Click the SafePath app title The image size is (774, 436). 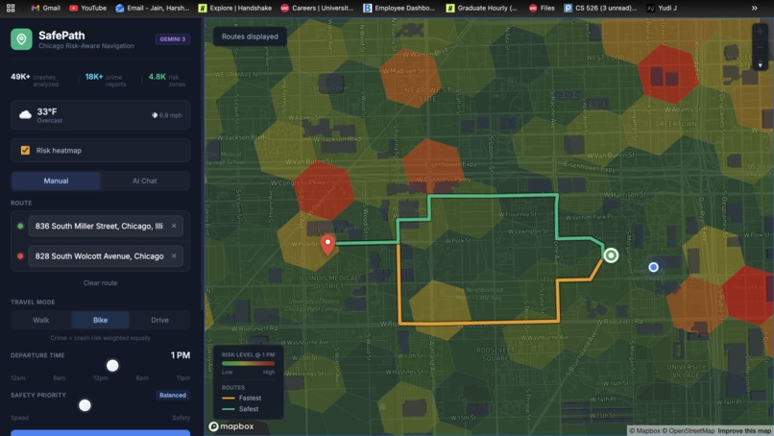click(61, 36)
